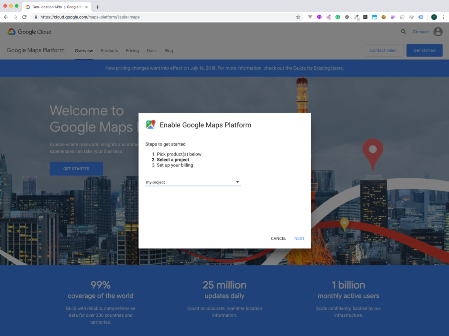Viewport: 449px width, 336px height.
Task: Open Chrome's three-dot menu
Action: click(443, 17)
